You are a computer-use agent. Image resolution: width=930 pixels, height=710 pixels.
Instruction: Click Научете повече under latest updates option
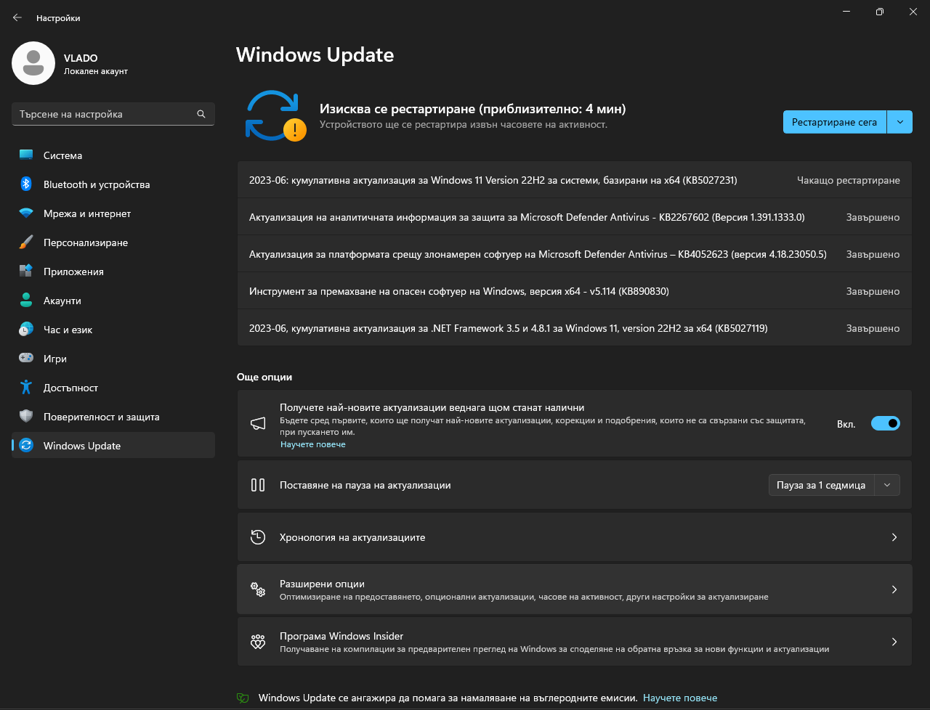pyautogui.click(x=313, y=444)
